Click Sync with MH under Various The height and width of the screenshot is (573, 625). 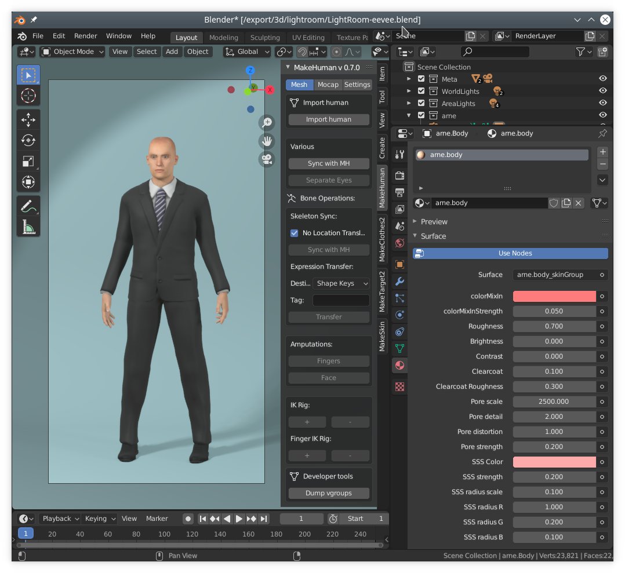tap(329, 163)
